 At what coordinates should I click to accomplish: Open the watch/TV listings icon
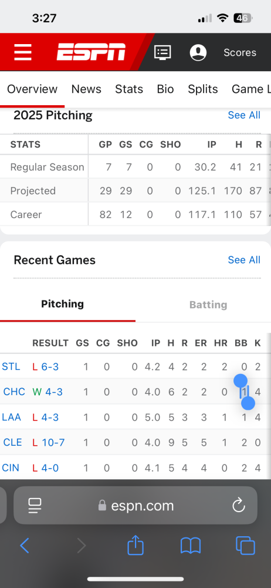coord(162,52)
